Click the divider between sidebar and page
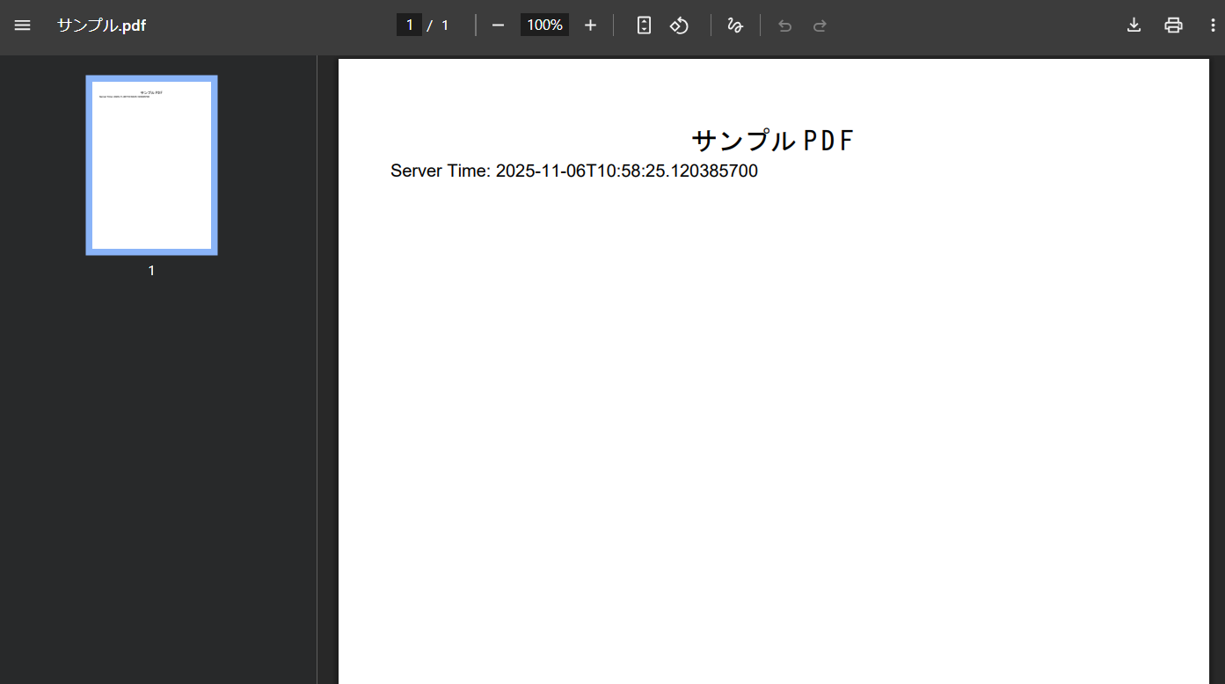 [317, 369]
